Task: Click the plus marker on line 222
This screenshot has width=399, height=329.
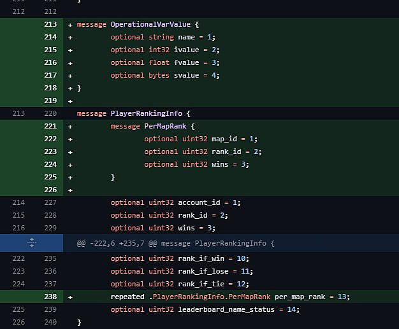Action: (70, 139)
